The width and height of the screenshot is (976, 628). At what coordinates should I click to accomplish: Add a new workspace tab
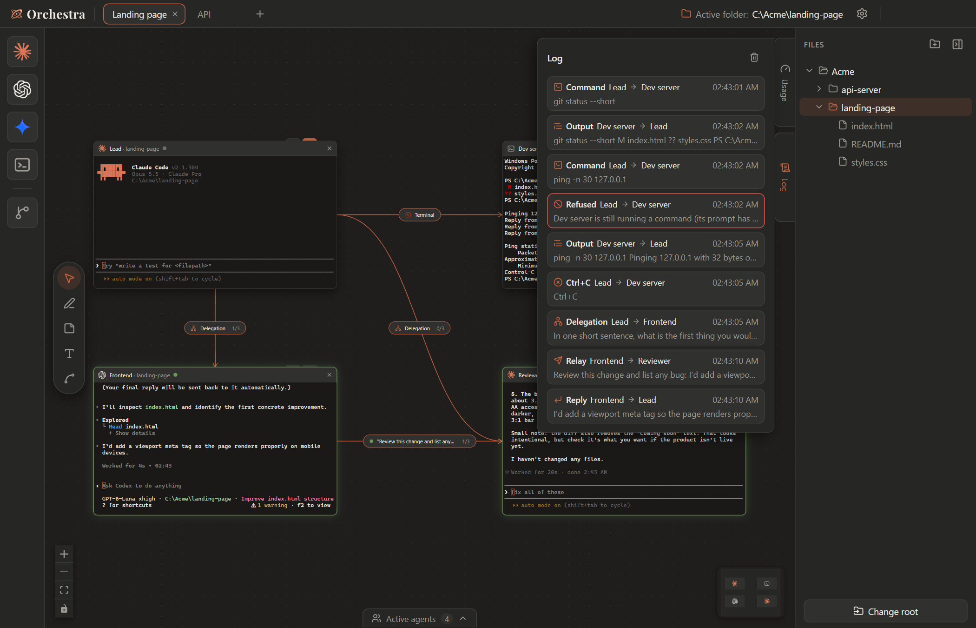point(260,14)
